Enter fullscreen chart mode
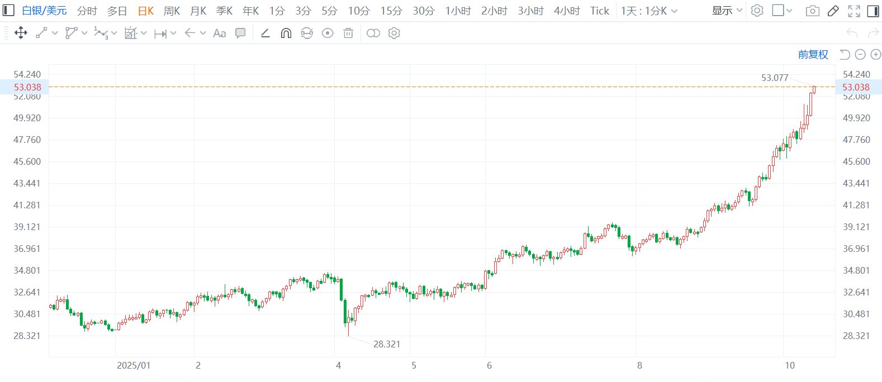Screen dimensions: 882x382 coord(853,11)
